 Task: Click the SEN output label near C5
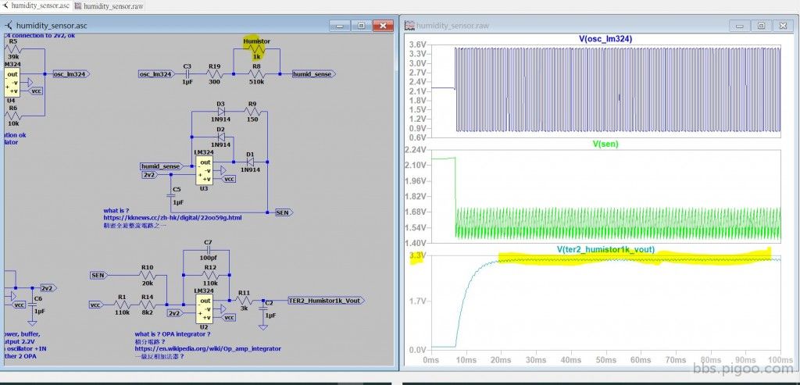tap(284, 212)
